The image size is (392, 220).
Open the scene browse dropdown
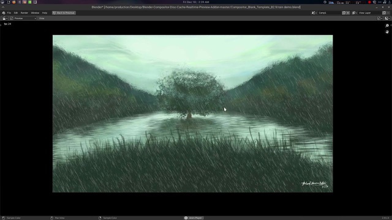click(x=314, y=13)
